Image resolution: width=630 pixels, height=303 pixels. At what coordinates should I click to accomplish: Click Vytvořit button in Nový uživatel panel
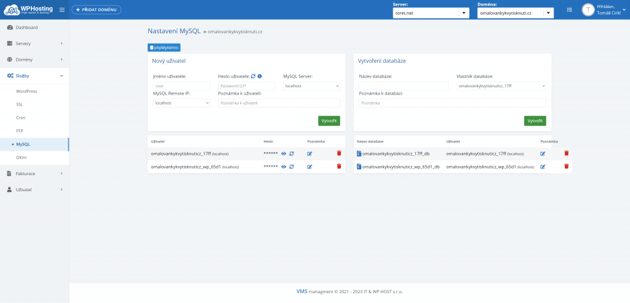(329, 121)
